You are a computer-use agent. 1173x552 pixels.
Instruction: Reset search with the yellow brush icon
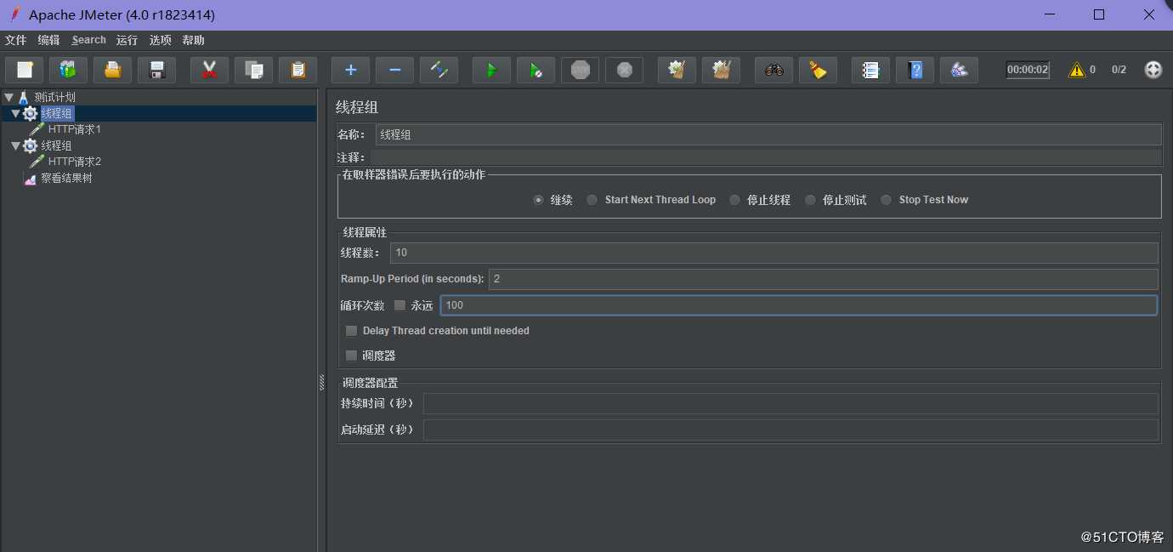pyautogui.click(x=818, y=70)
